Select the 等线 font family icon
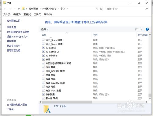 click(x=43, y=60)
